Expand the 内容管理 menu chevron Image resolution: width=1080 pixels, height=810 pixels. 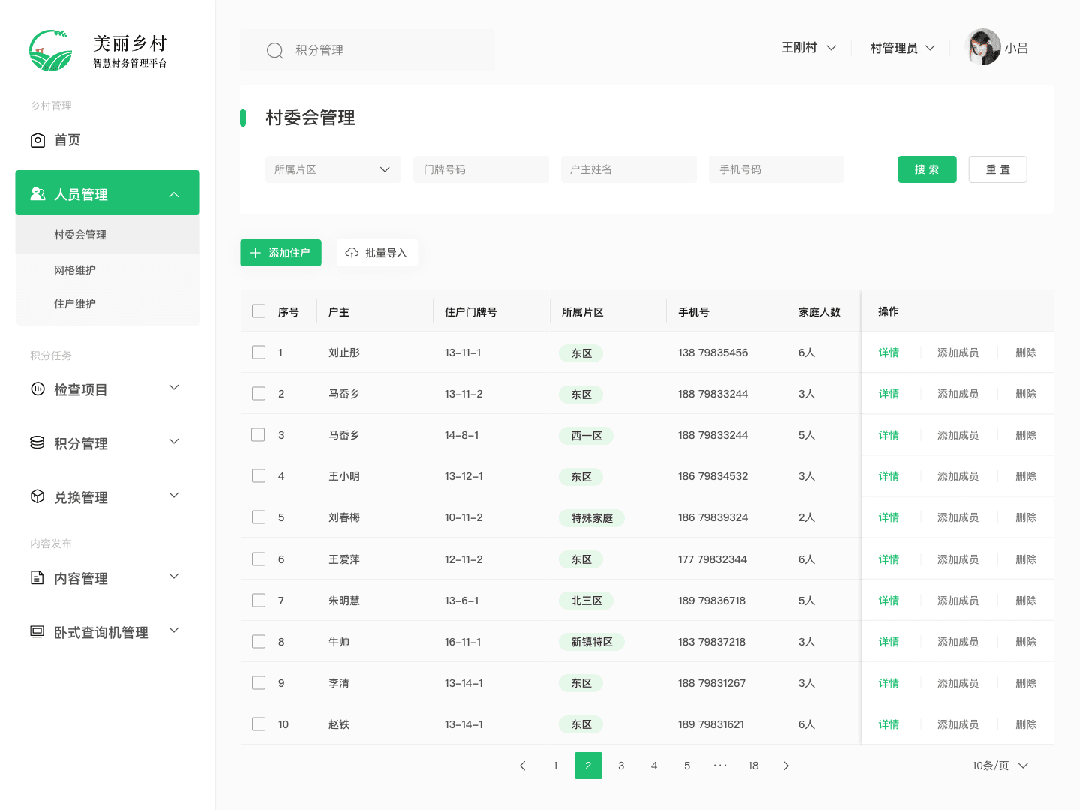[x=174, y=577]
